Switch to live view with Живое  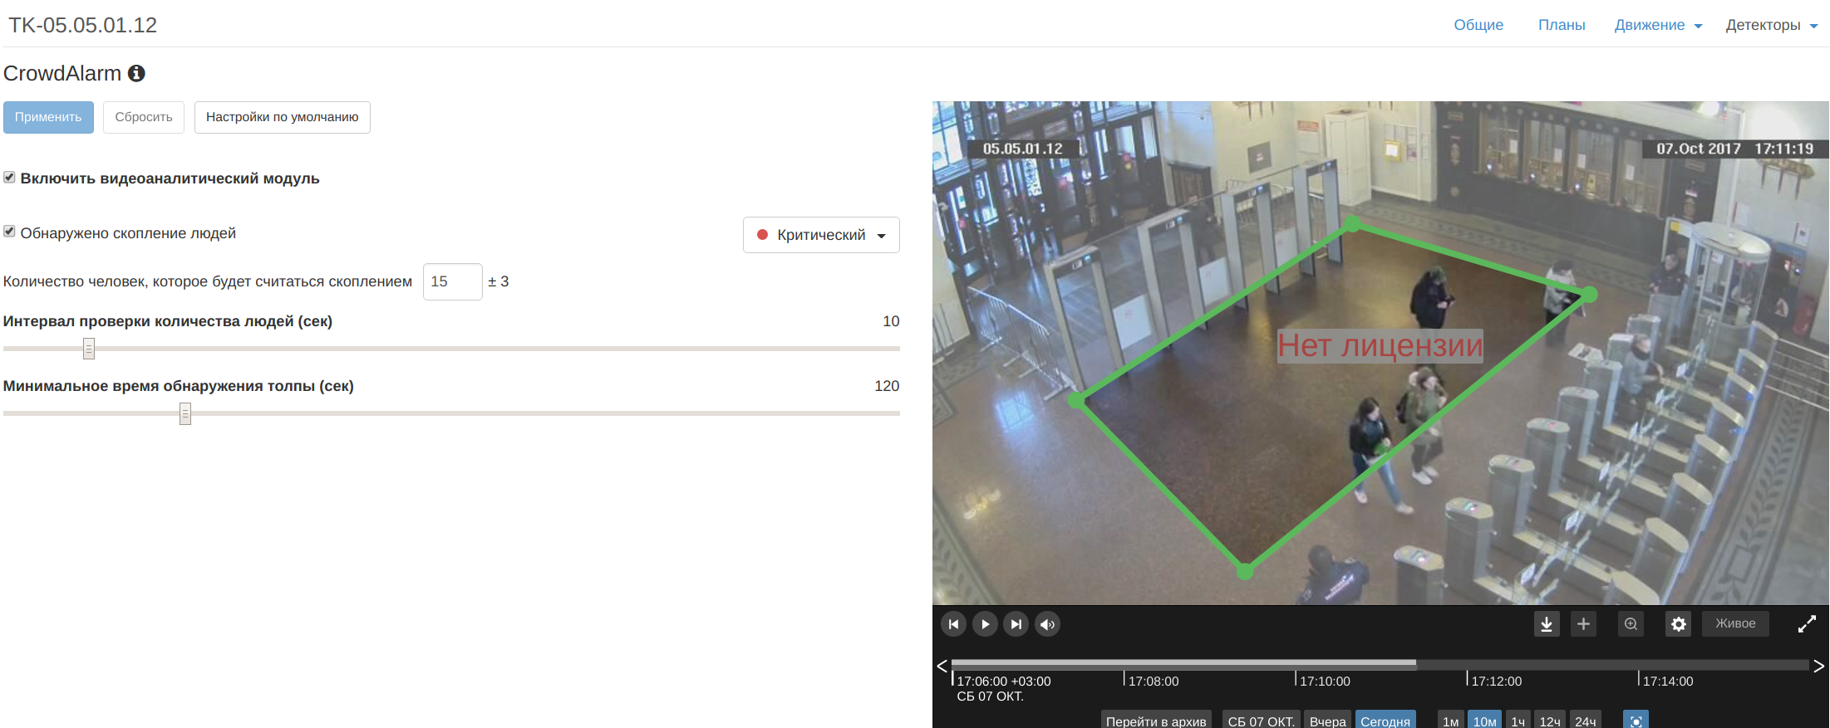point(1735,624)
